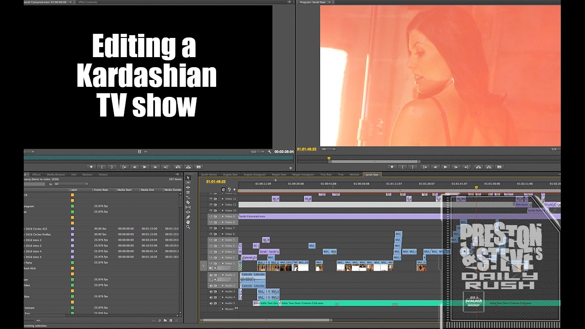Select the Rolling Edit tool

click(x=188, y=192)
